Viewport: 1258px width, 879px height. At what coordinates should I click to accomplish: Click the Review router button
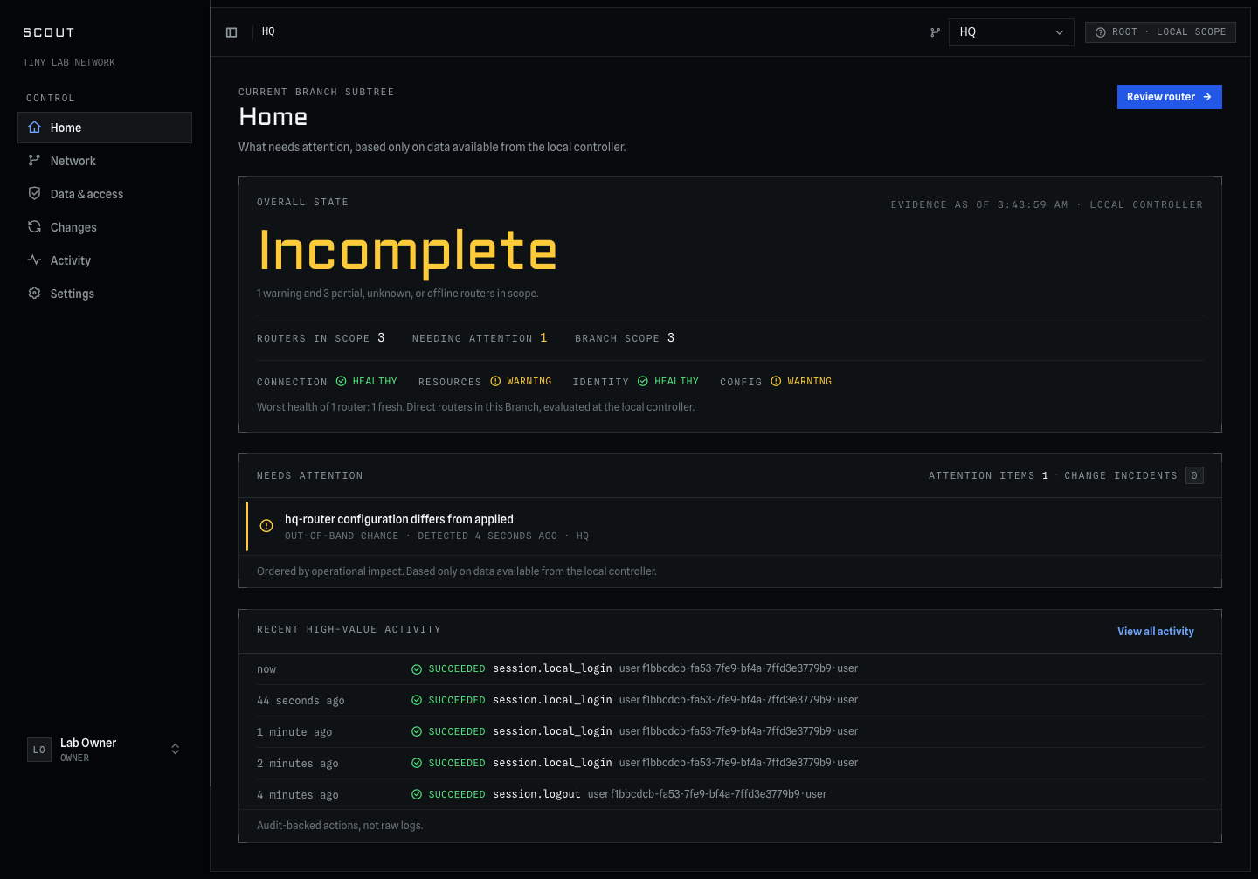click(1169, 97)
